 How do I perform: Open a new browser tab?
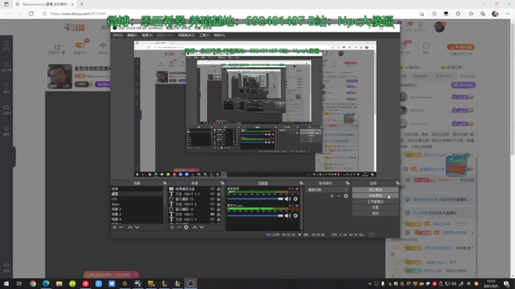coord(82,4)
